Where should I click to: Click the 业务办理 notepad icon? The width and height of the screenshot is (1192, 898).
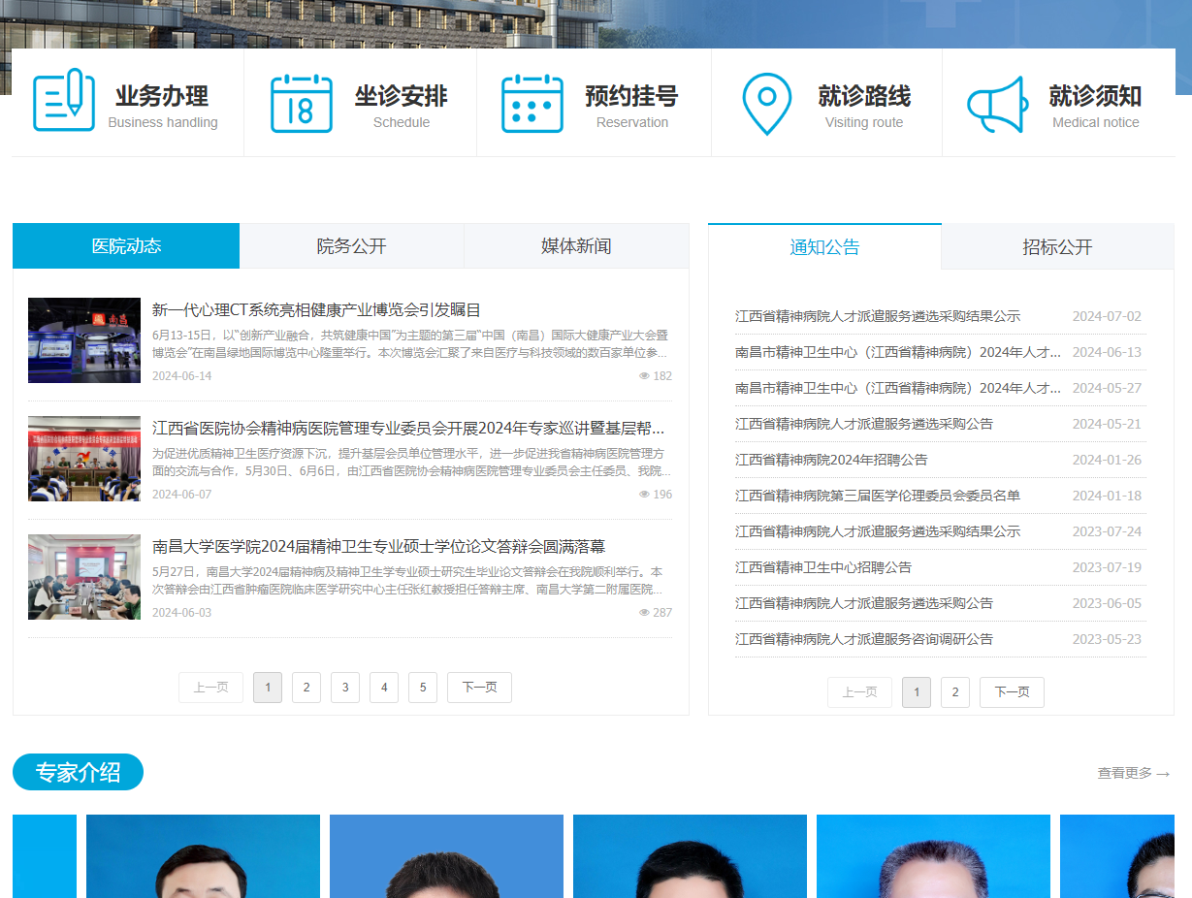click(64, 101)
